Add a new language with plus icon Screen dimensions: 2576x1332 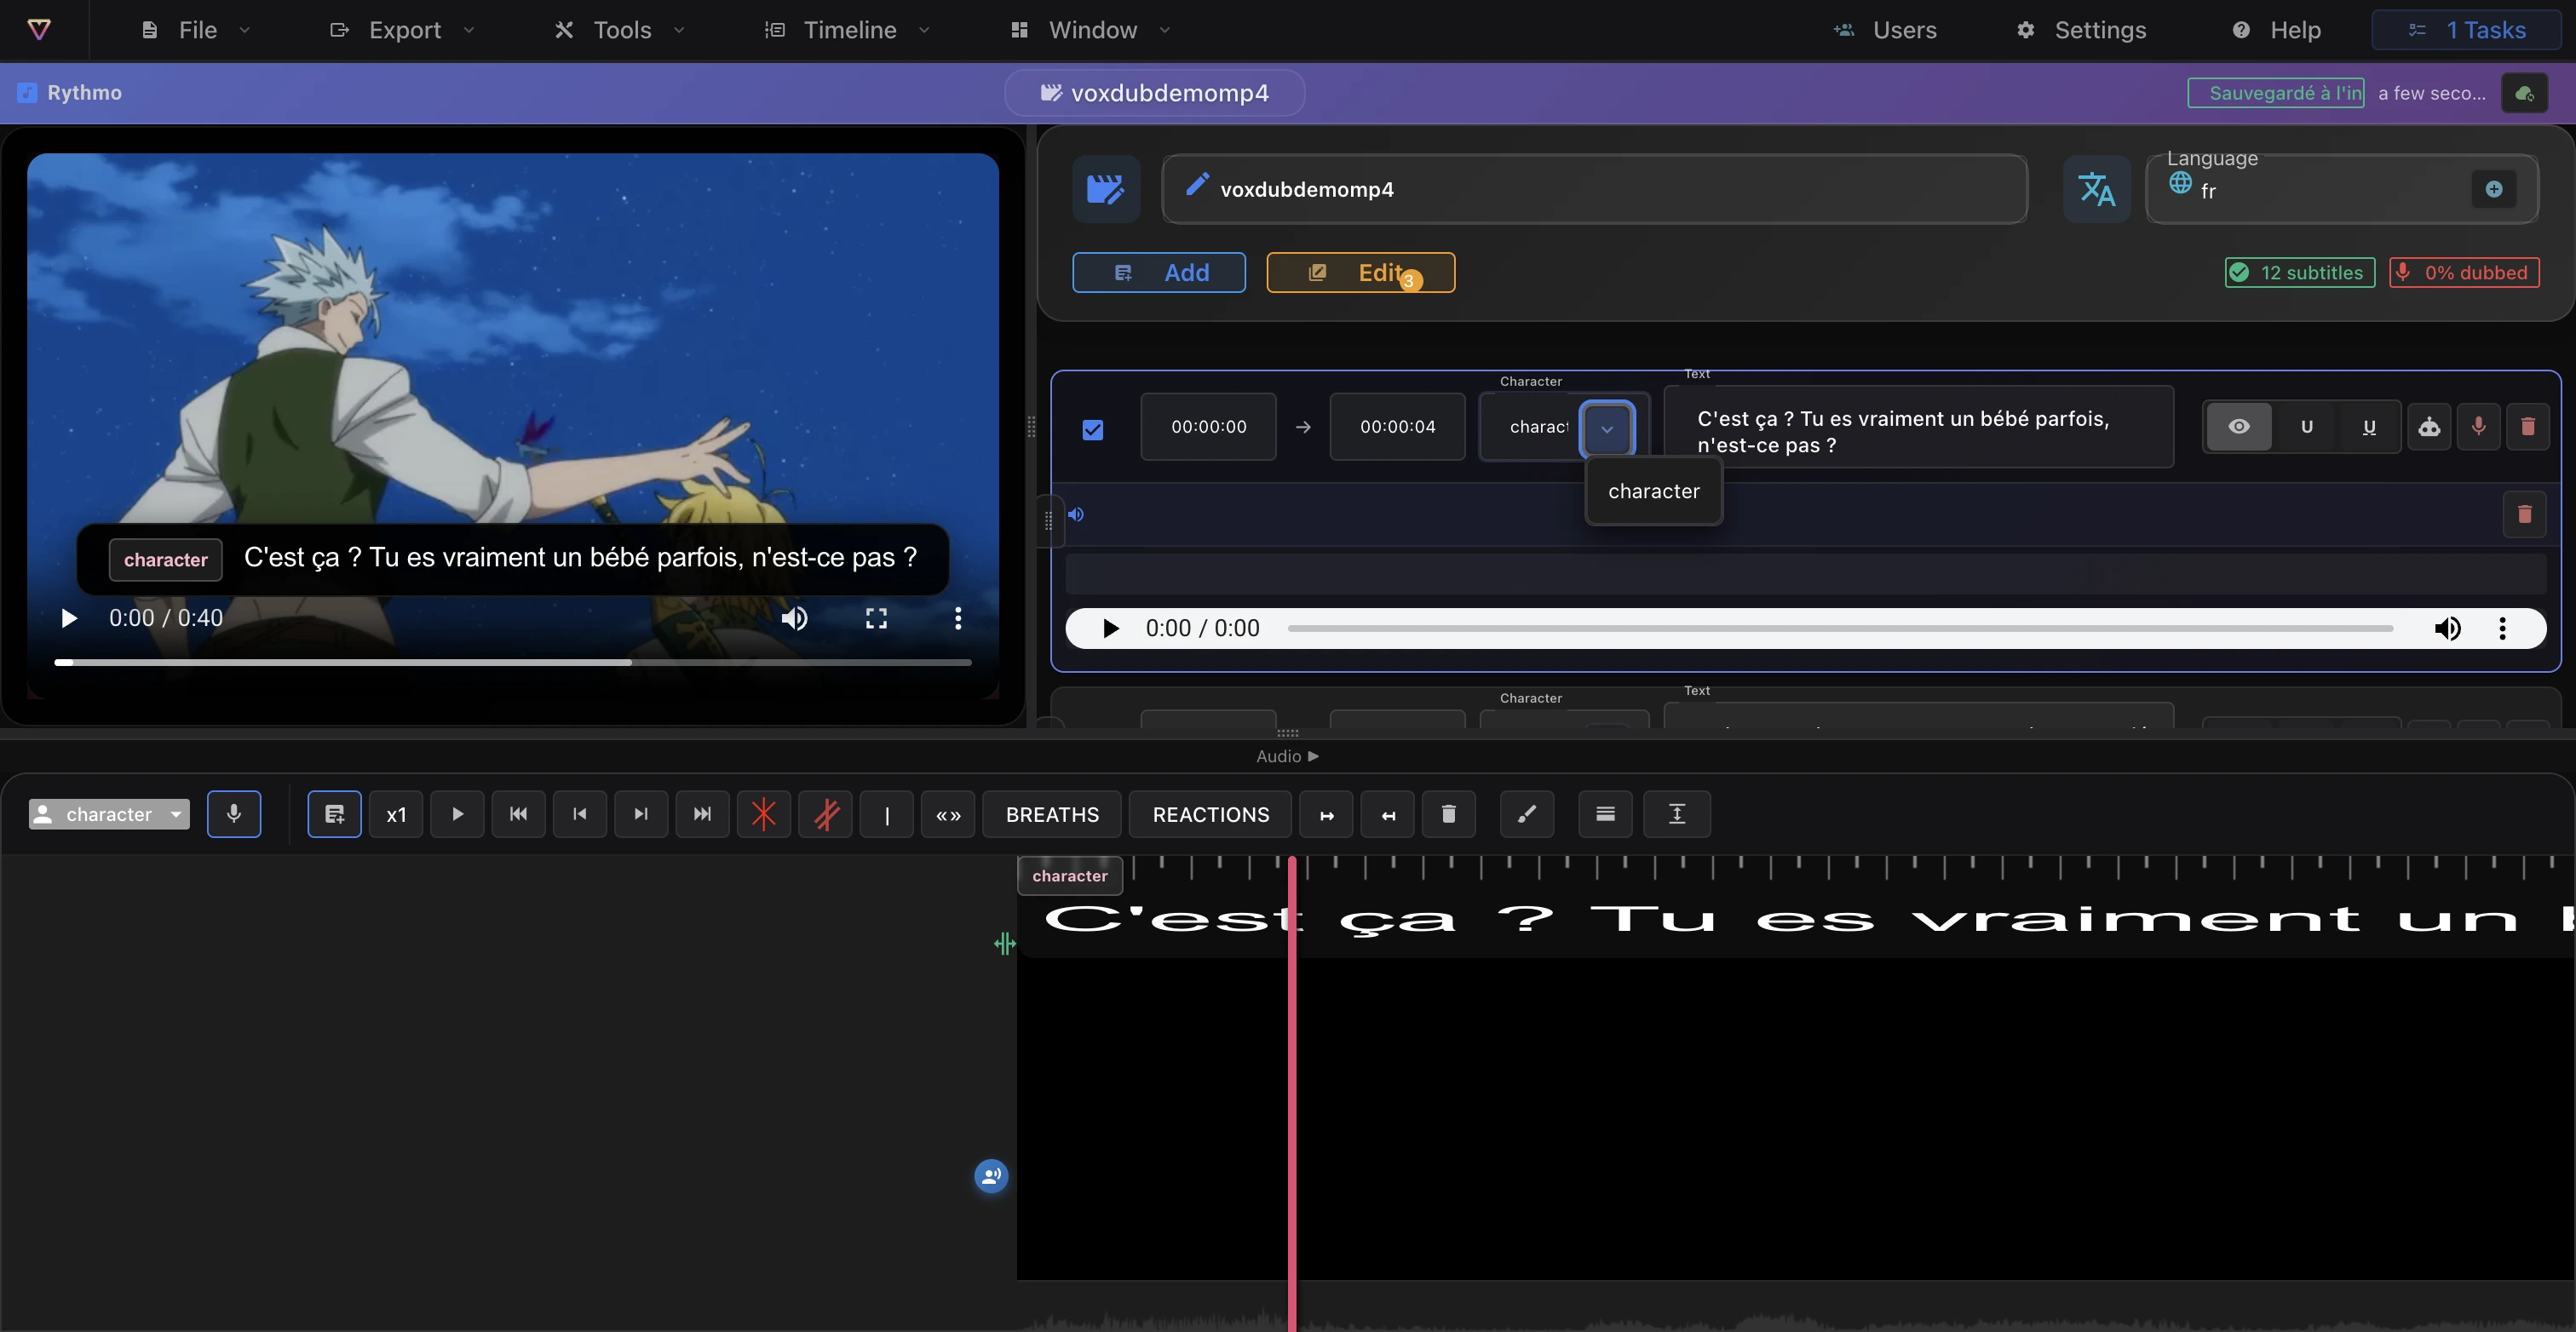click(x=2494, y=189)
